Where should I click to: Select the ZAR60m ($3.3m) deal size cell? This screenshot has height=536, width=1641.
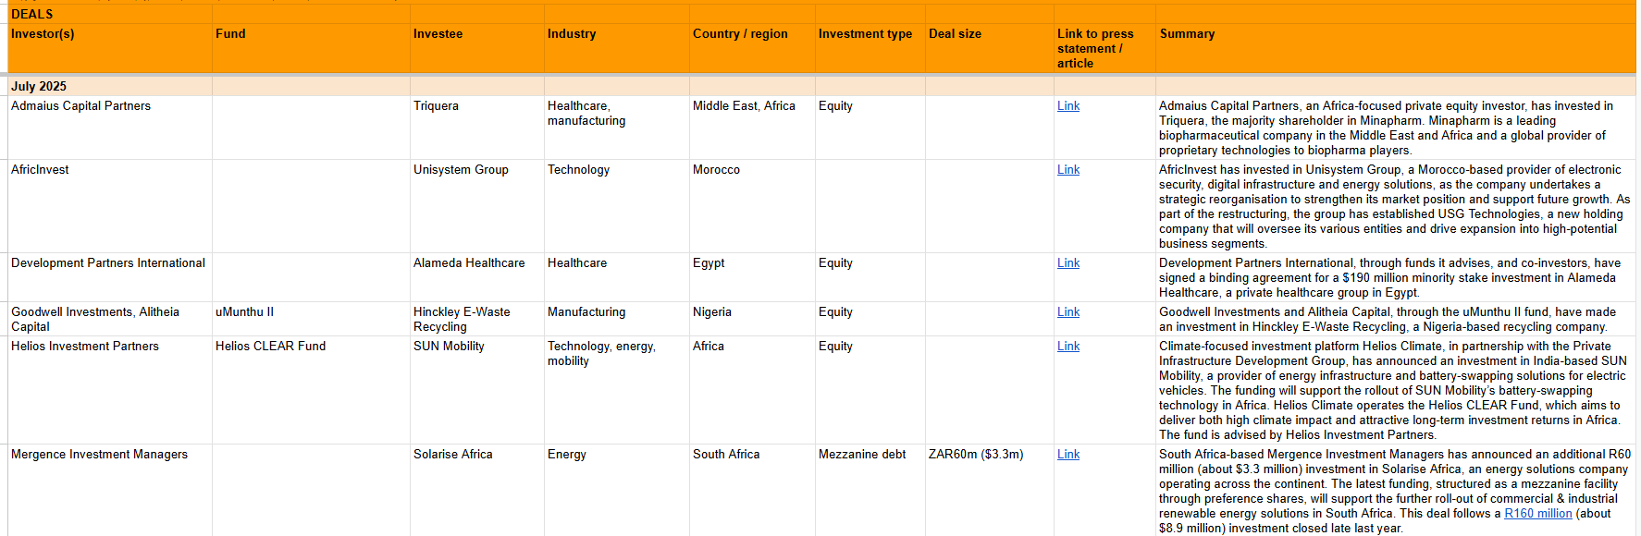(x=990, y=490)
